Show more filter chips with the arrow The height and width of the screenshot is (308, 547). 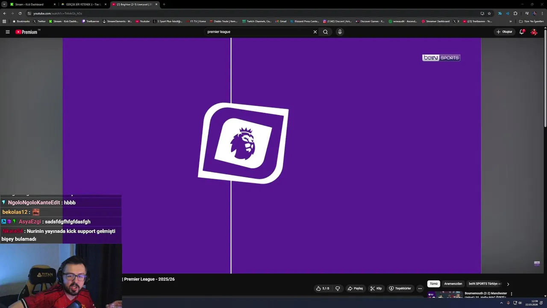pos(508,284)
